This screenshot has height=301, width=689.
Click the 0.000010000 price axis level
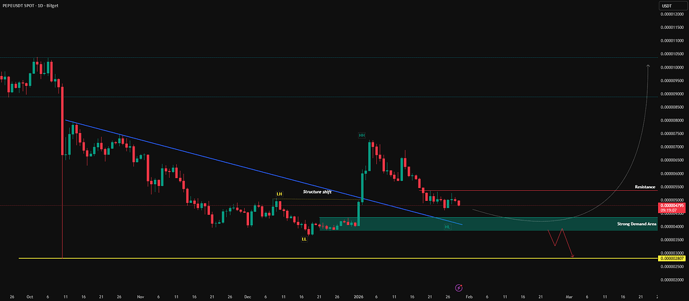tap(672, 67)
